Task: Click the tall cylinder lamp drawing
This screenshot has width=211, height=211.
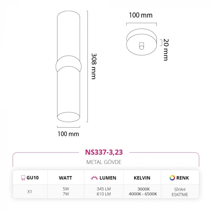Action: click(x=68, y=66)
